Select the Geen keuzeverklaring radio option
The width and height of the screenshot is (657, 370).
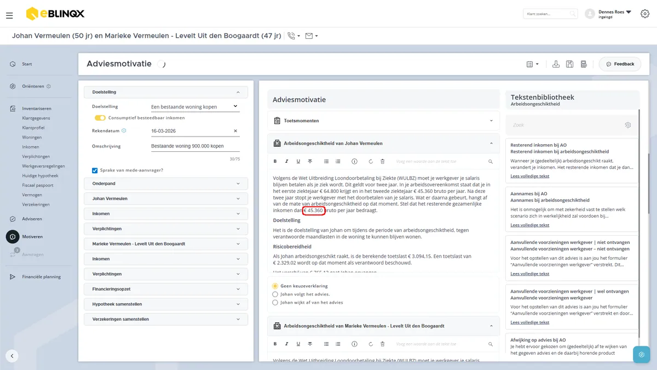pyautogui.click(x=275, y=286)
